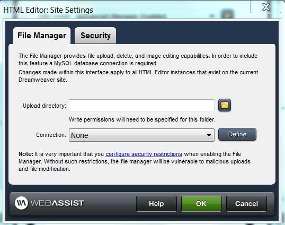Focus the Upload directory text field
The width and height of the screenshot is (285, 225).
(141, 105)
